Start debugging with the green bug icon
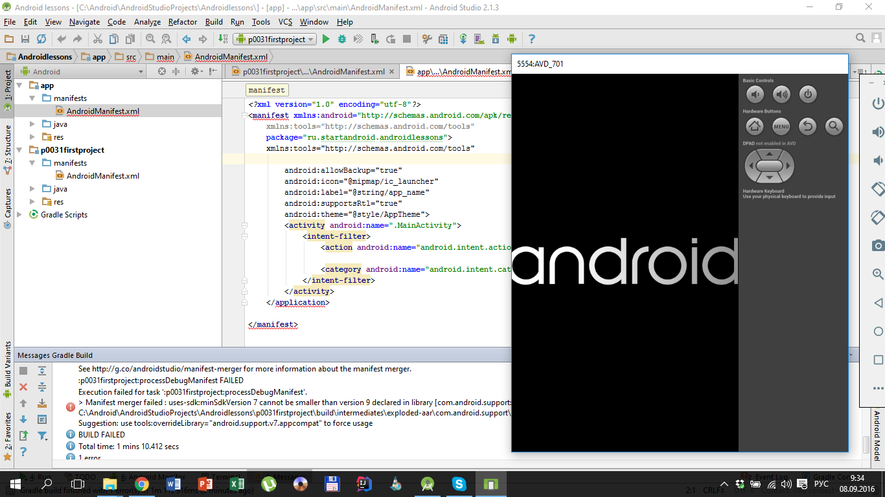The width and height of the screenshot is (885, 497). [x=342, y=39]
